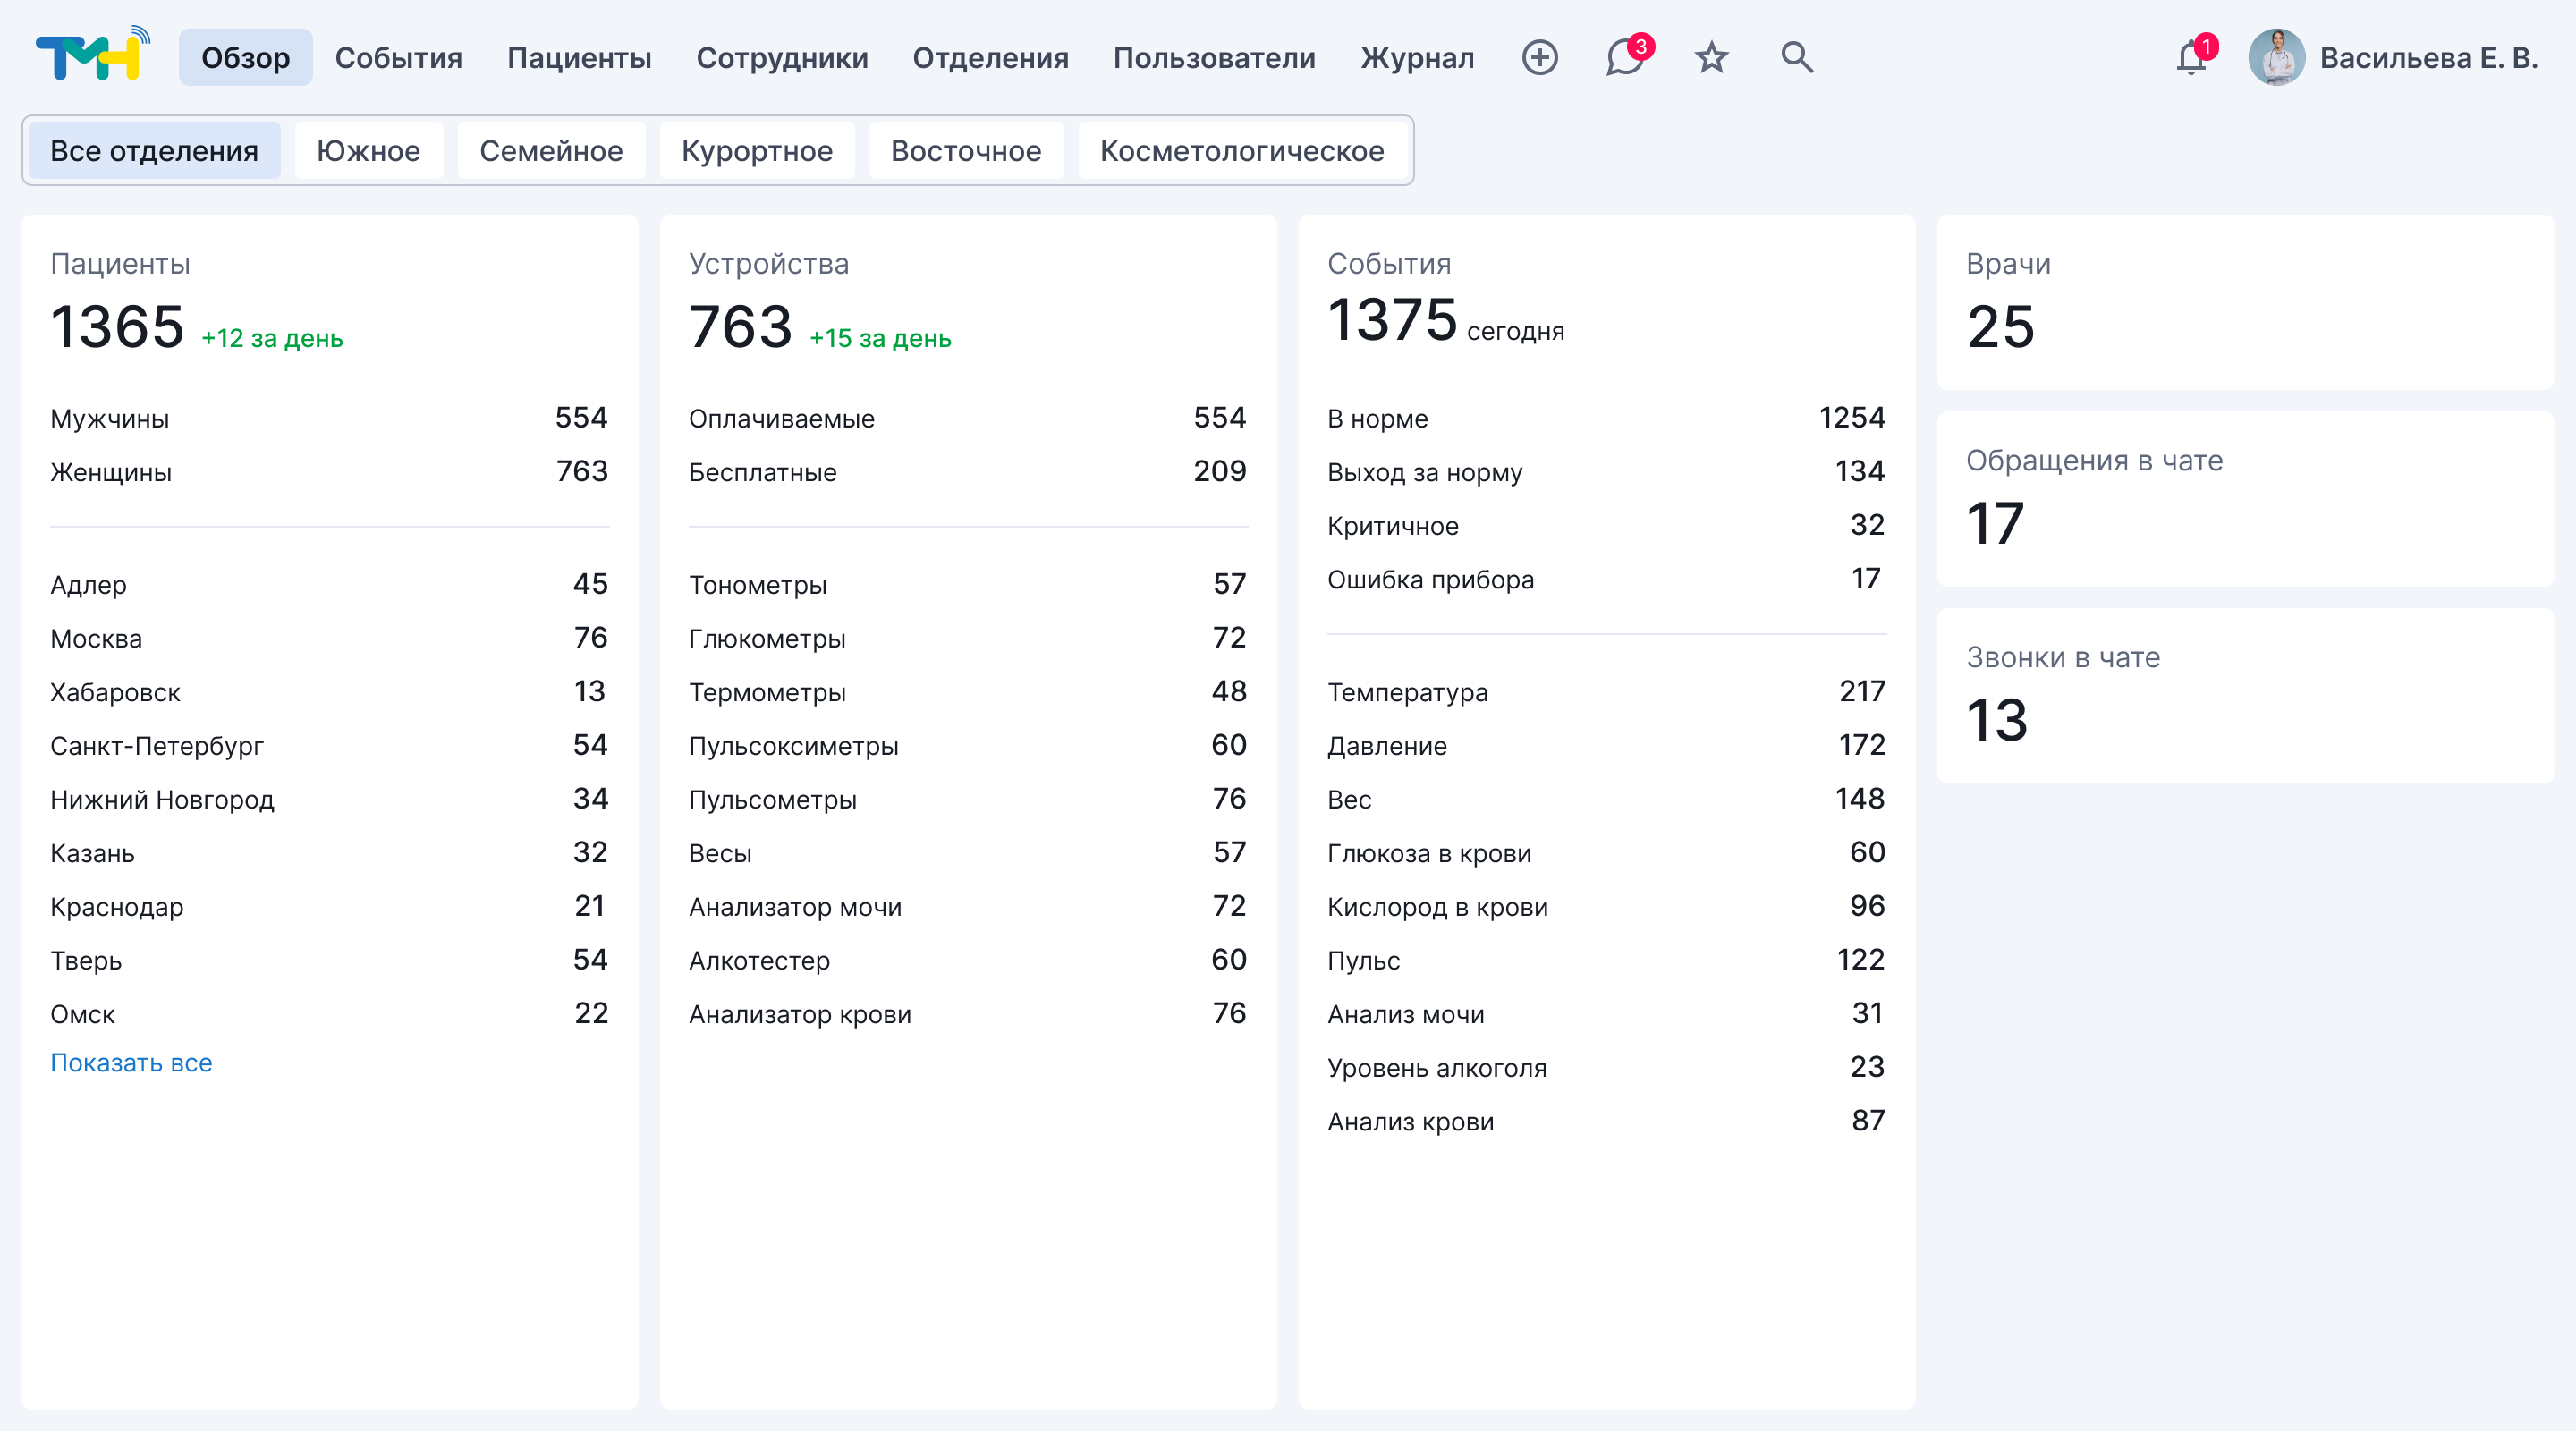Click the Анализ крови row
The height and width of the screenshot is (1431, 2576).
(1606, 1122)
